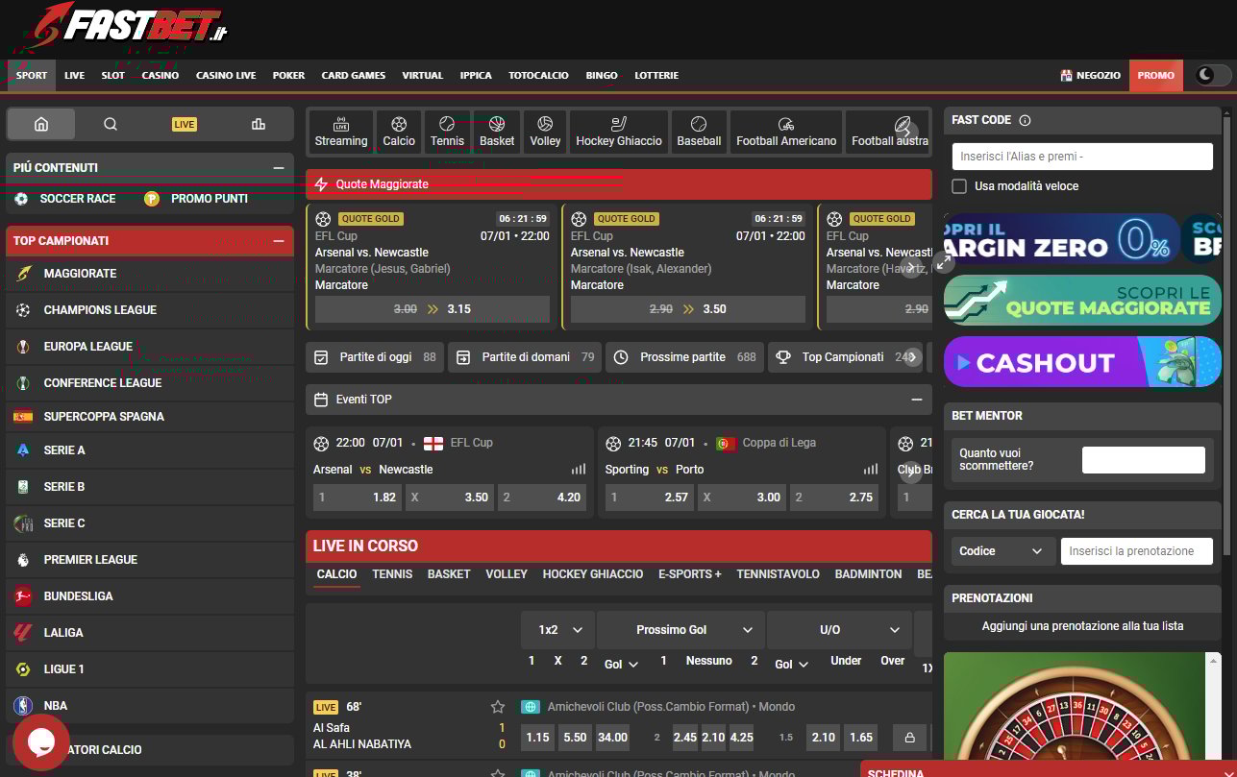The width and height of the screenshot is (1237, 777).
Task: Click the home icon in sidebar
Action: click(x=40, y=124)
